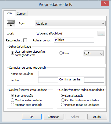Select Mostrar todas as unidades

click(63, 105)
